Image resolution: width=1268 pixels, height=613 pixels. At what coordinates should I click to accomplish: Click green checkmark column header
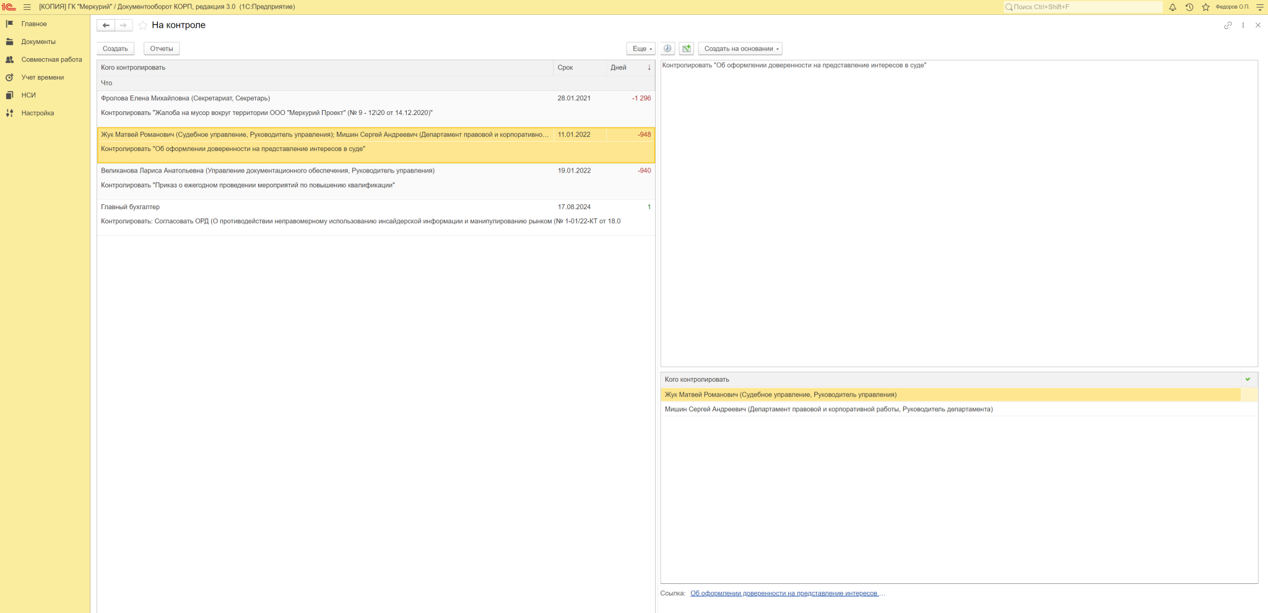click(1248, 379)
